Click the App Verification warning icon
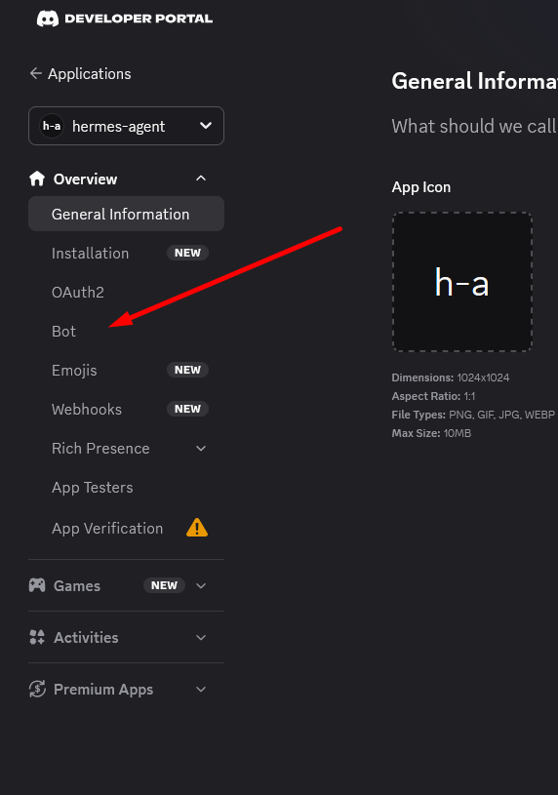 tap(197, 528)
